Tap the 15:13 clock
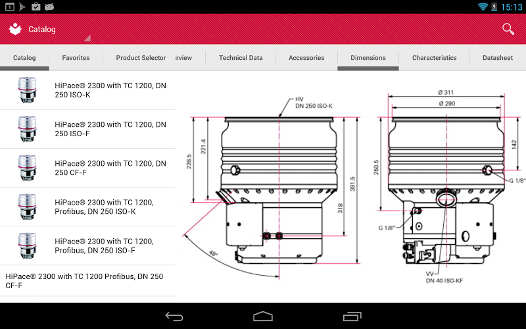 [x=512, y=7]
